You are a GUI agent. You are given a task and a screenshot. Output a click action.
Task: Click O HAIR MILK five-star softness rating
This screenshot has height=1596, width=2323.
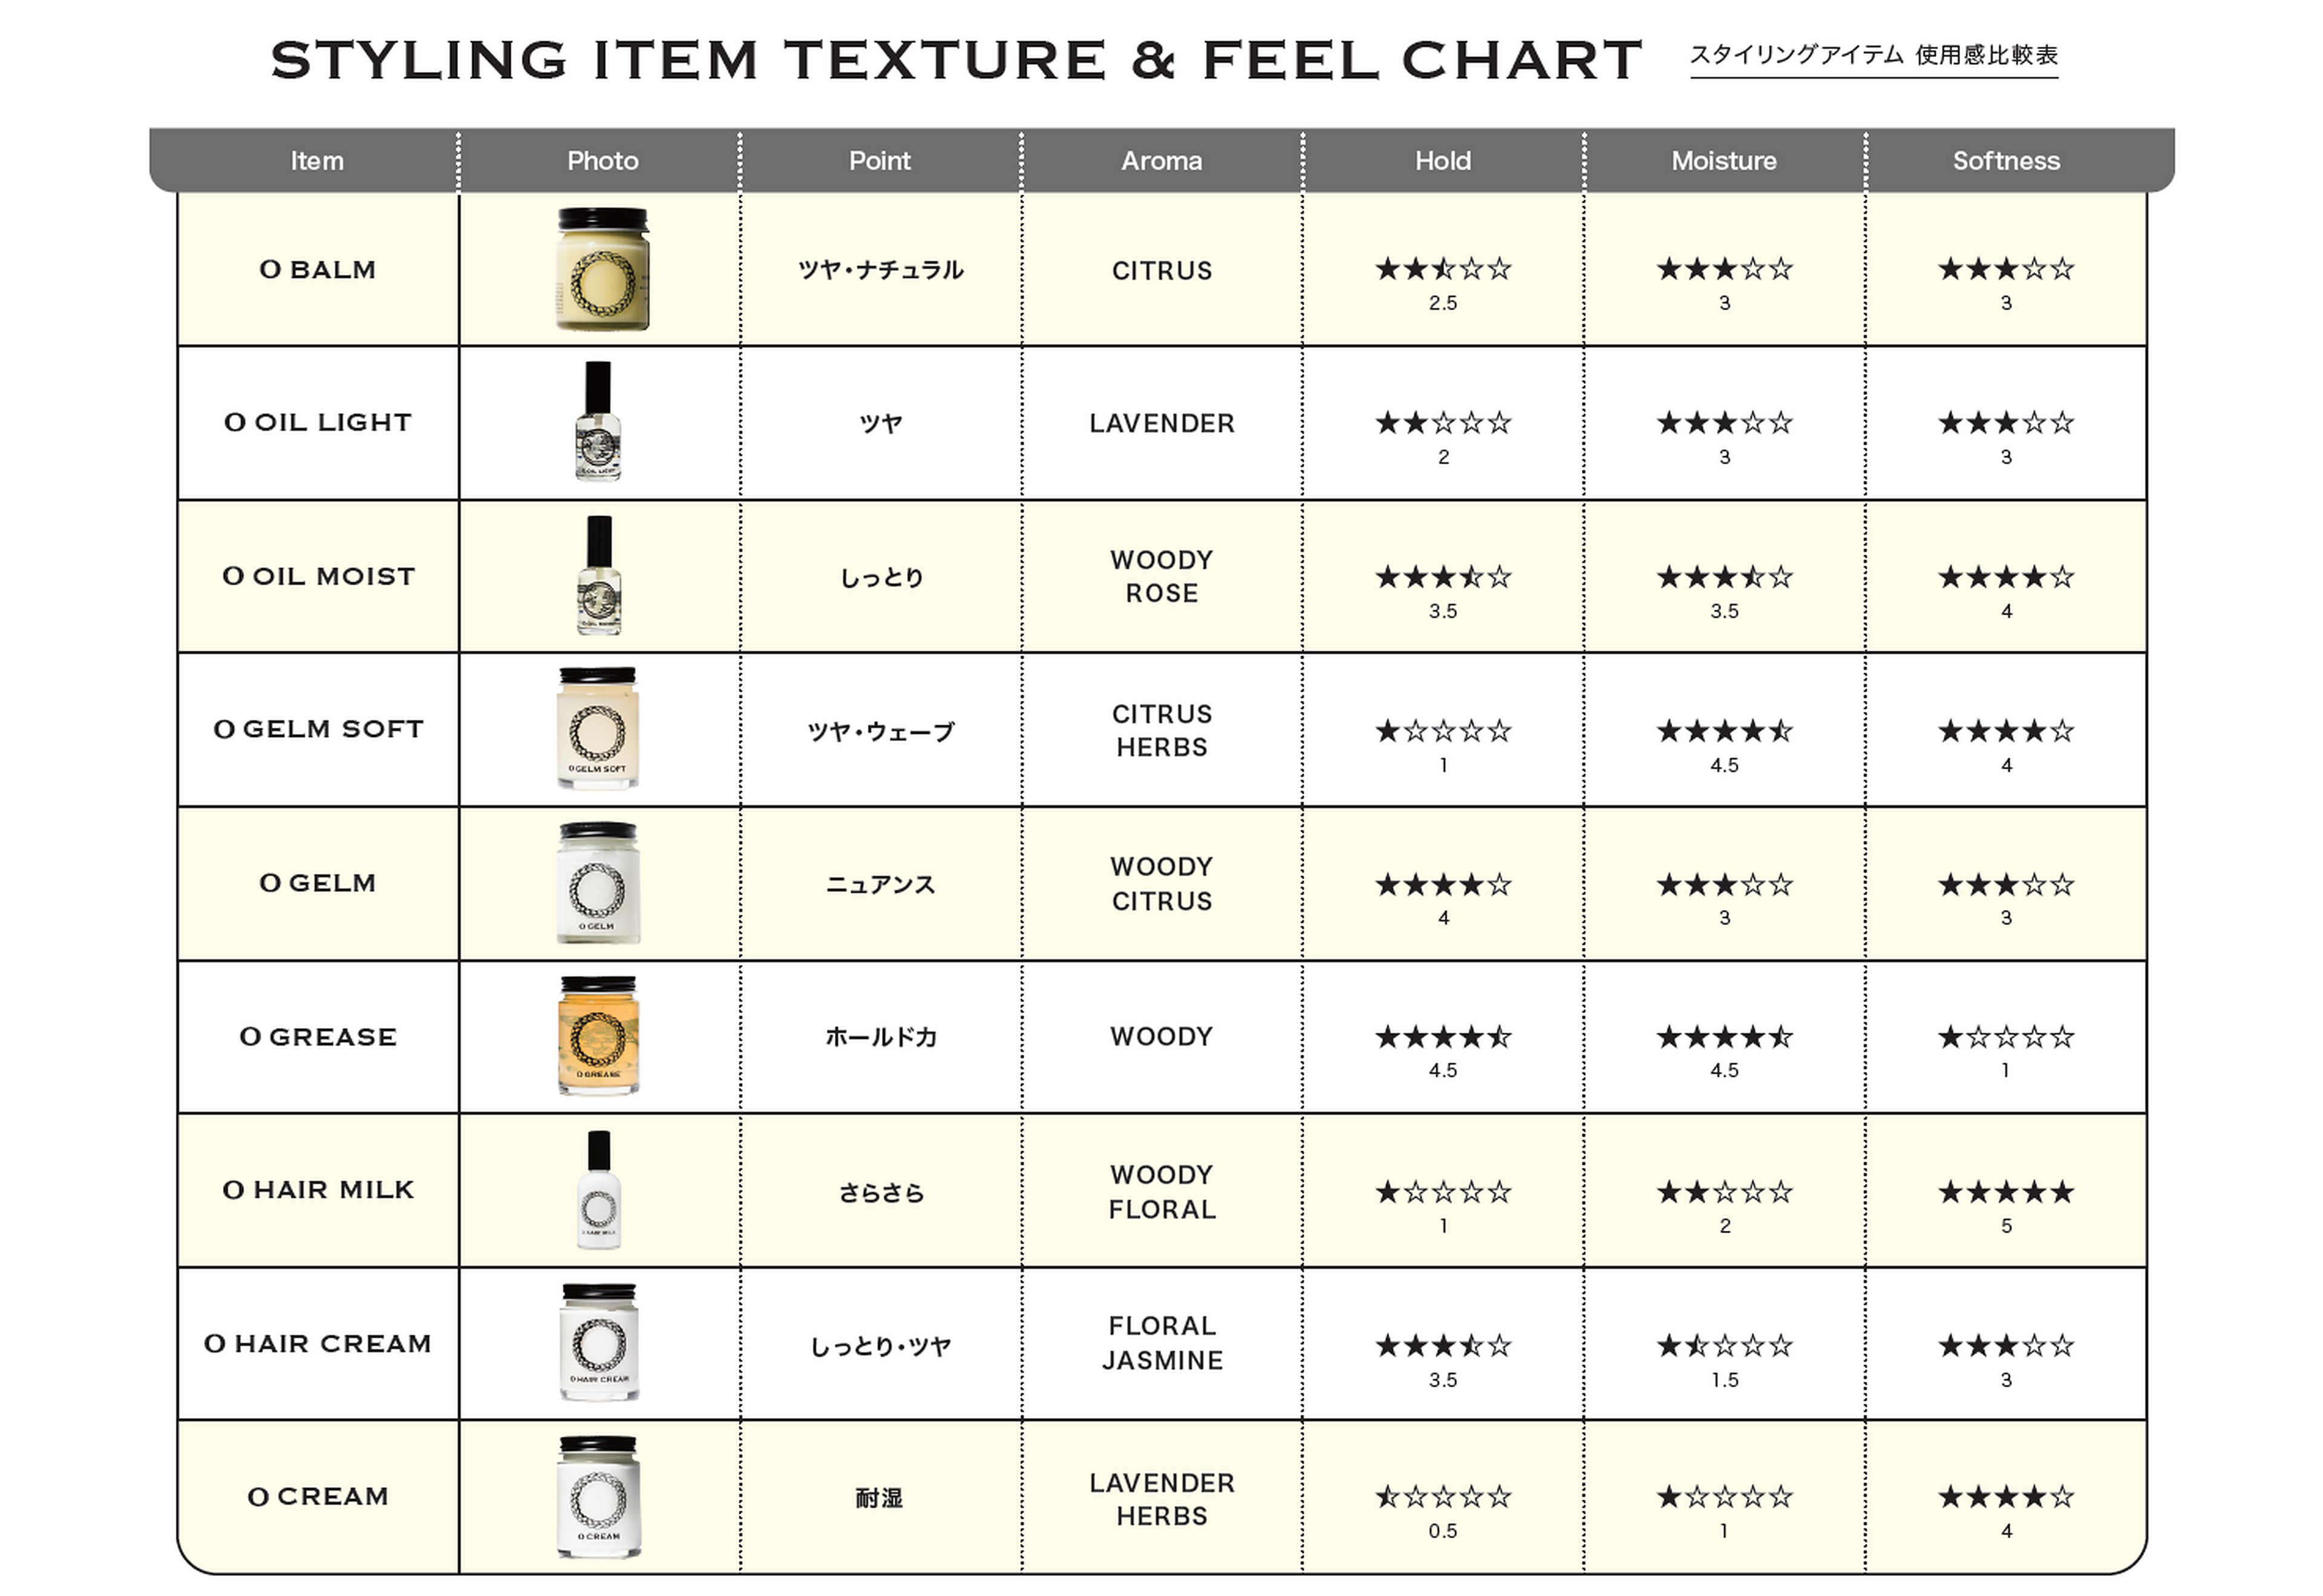coord(2006,1192)
